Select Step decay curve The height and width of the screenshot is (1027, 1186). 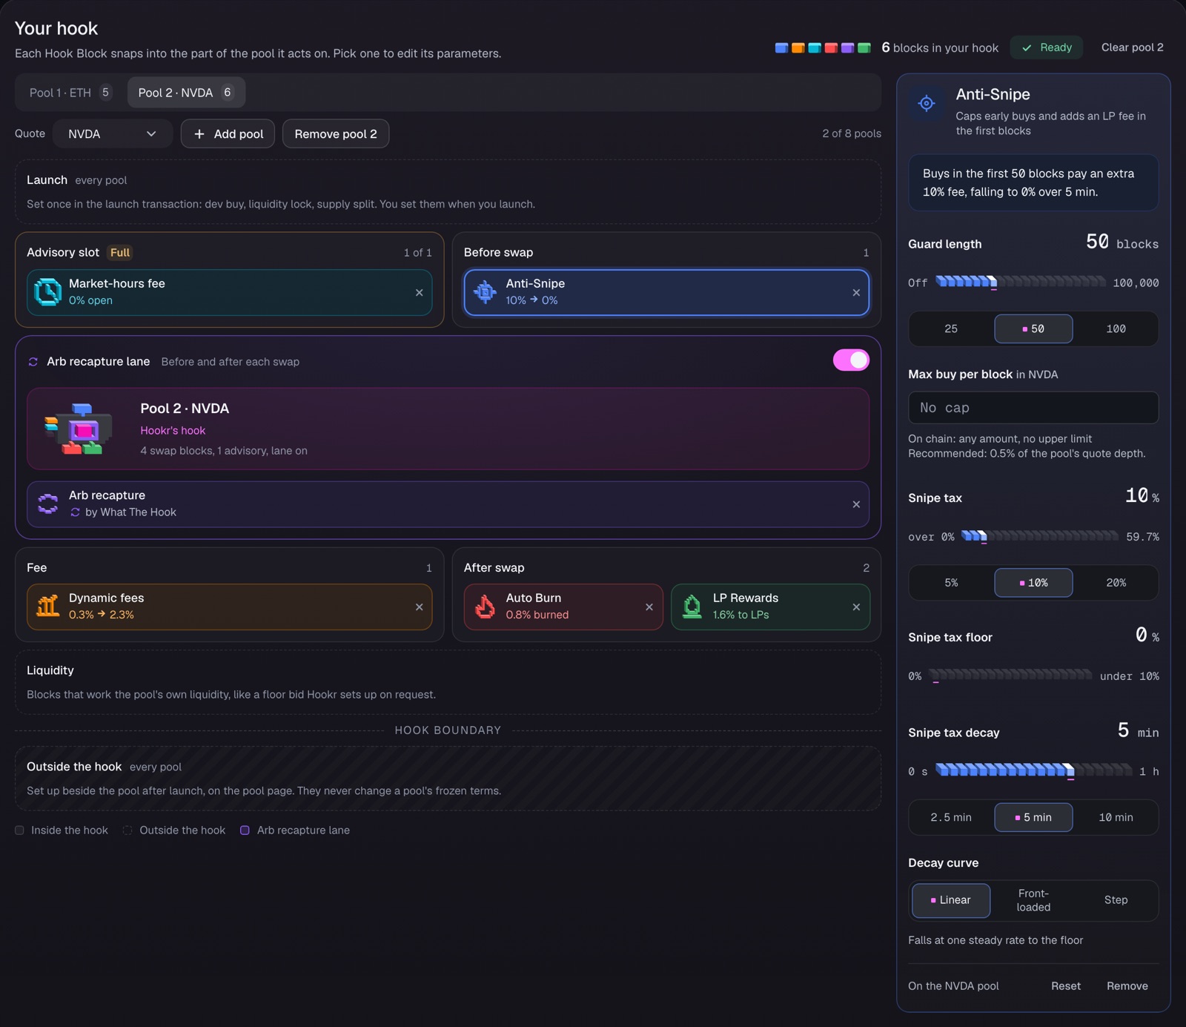tap(1116, 900)
